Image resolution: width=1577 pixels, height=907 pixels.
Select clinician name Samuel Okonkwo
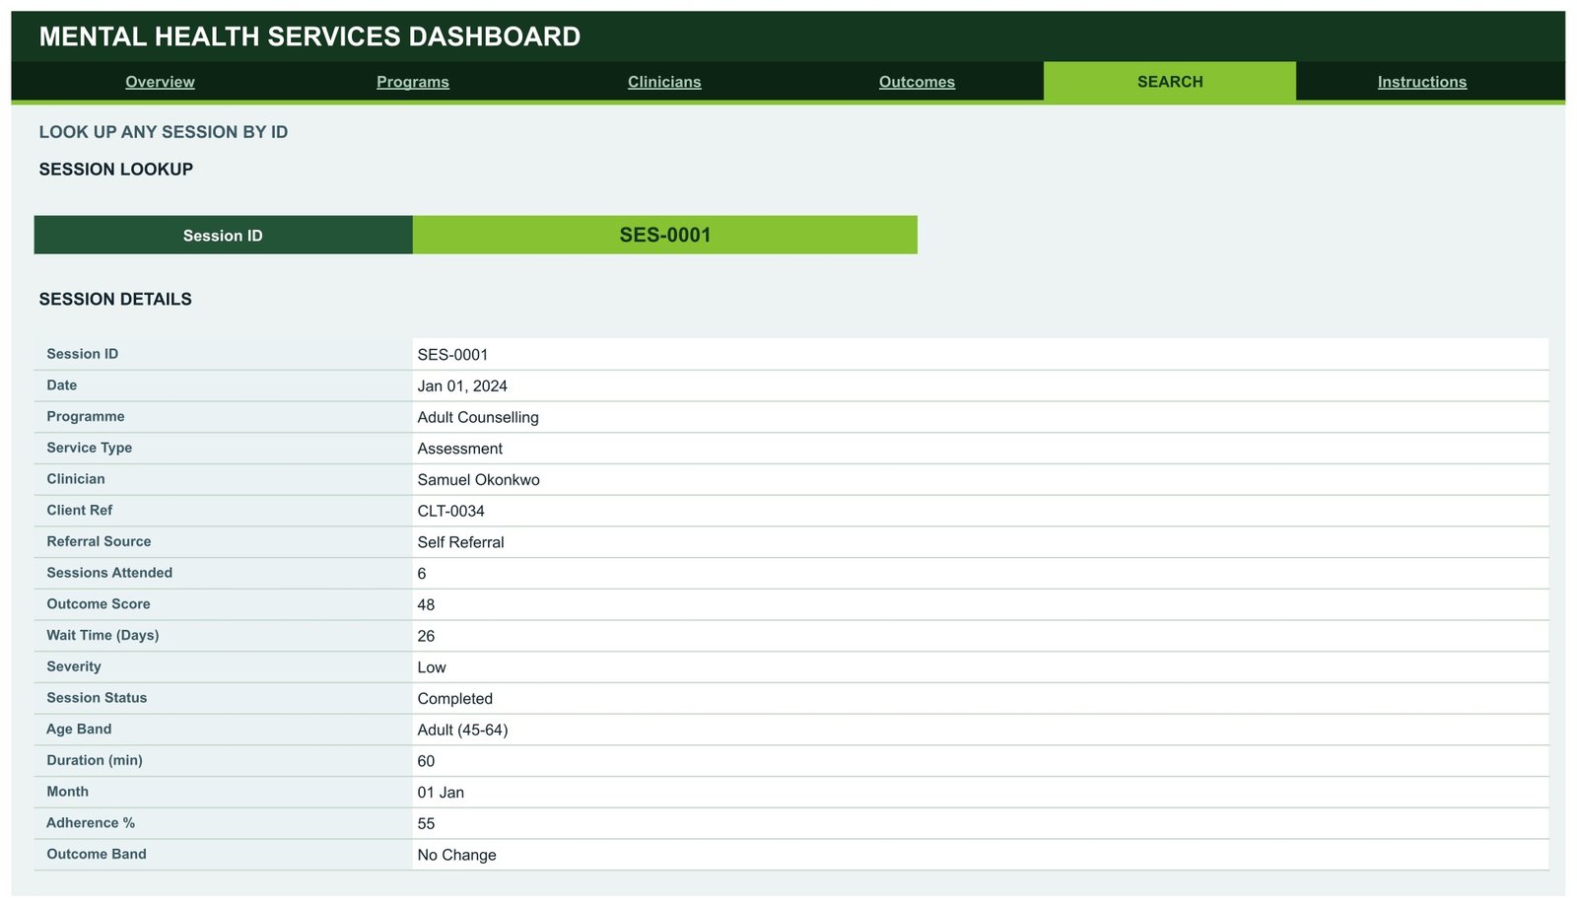pyautogui.click(x=479, y=480)
